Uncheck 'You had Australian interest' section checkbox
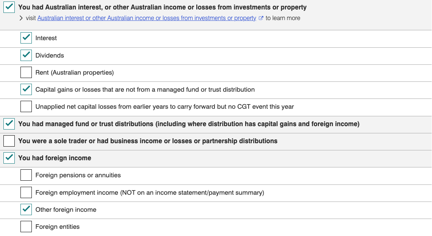Viewport: 432px width, 236px height. coord(9,7)
